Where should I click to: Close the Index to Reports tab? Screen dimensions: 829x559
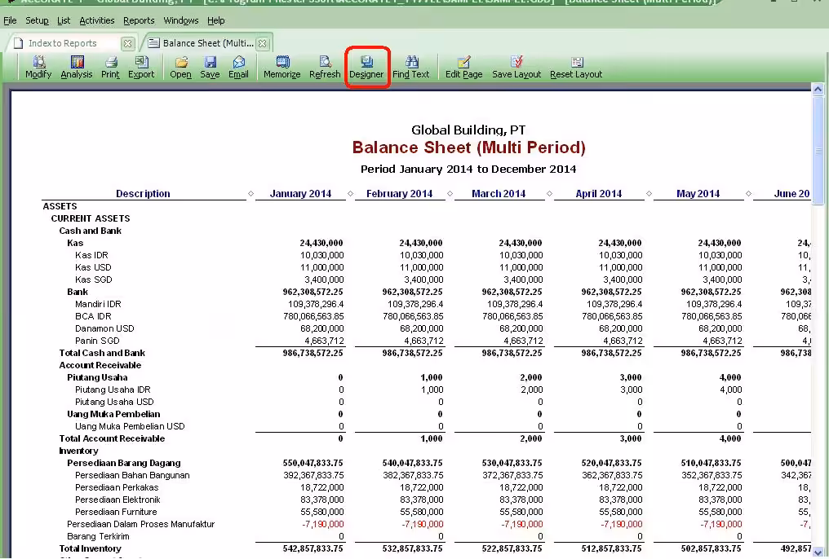click(127, 43)
